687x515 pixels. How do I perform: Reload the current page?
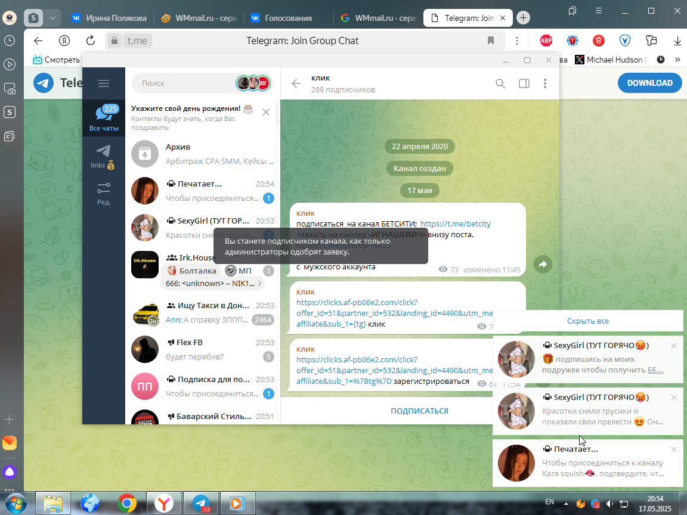(x=90, y=41)
